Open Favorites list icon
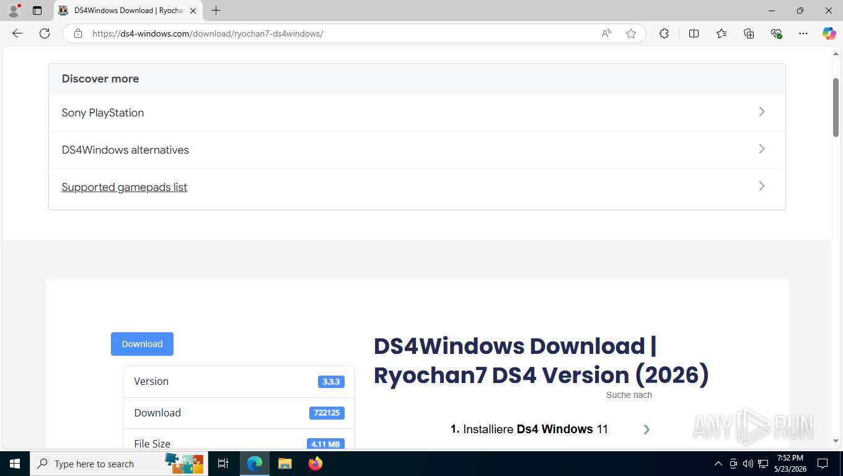This screenshot has width=843, height=476. (x=722, y=33)
